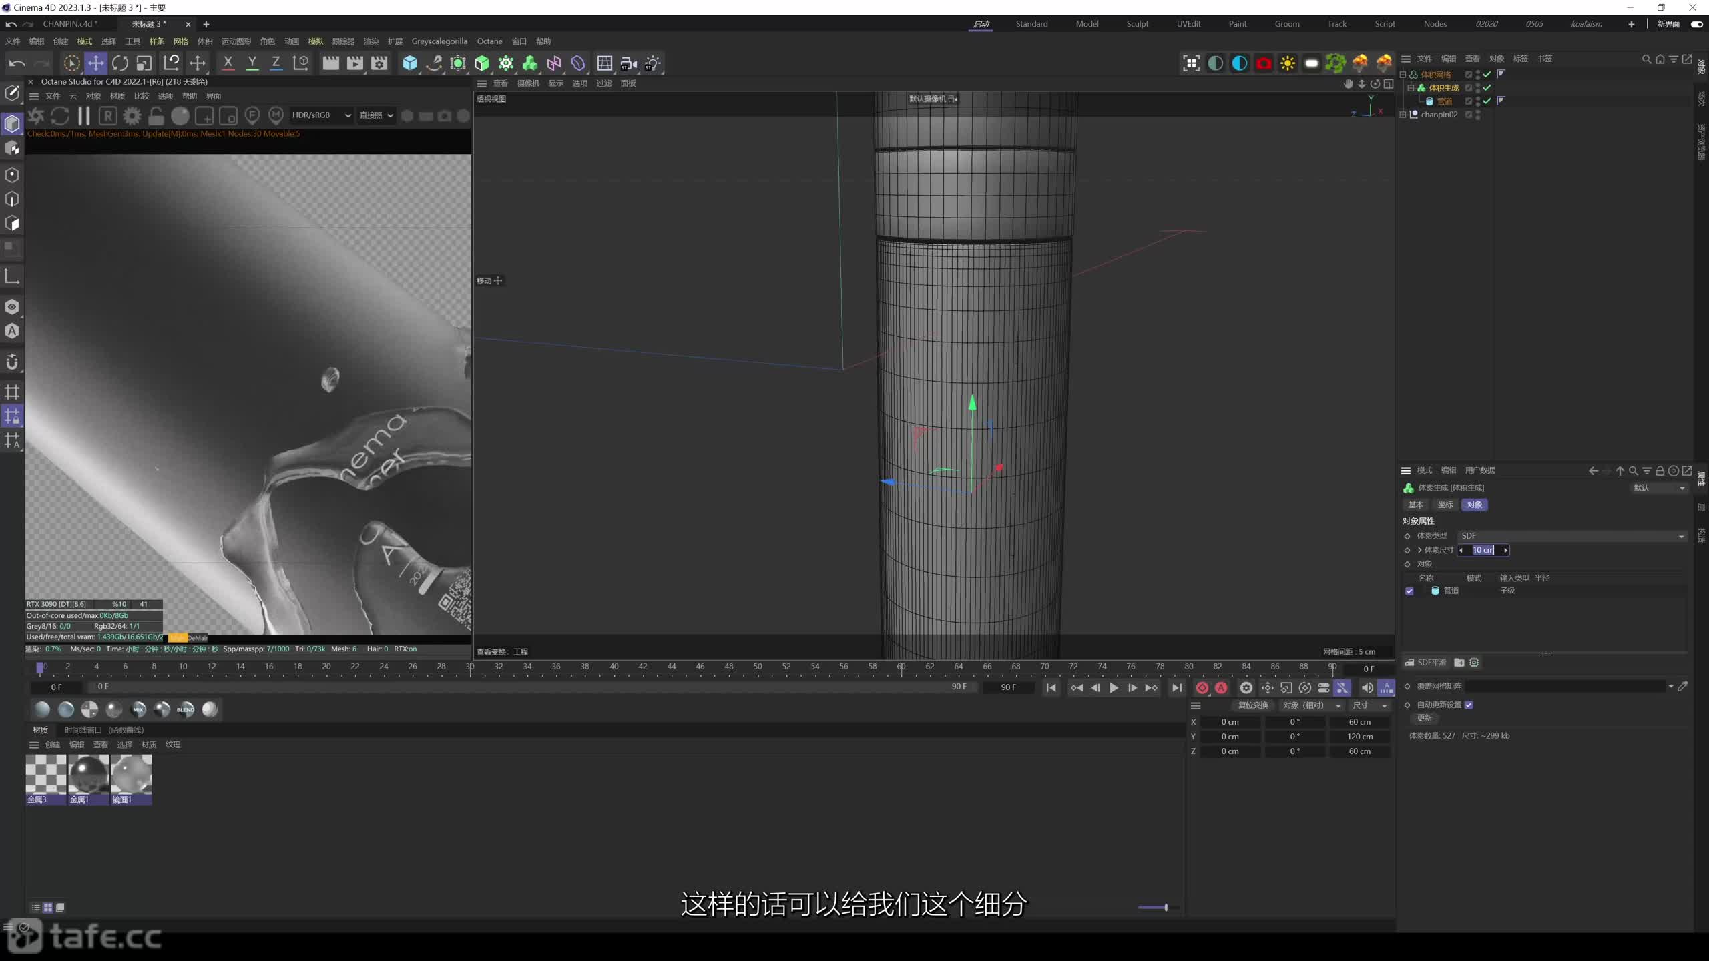Open the Cube primitive object icon
The height and width of the screenshot is (961, 1709).
tap(410, 63)
